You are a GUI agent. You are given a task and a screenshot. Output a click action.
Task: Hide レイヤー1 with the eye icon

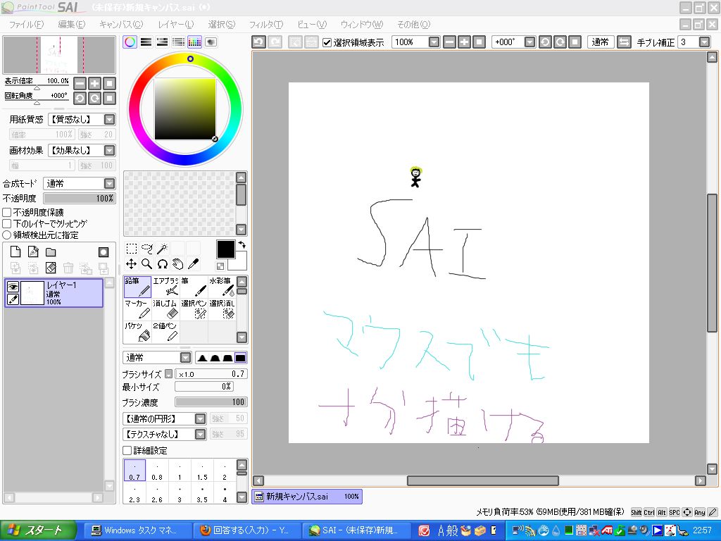(13, 287)
